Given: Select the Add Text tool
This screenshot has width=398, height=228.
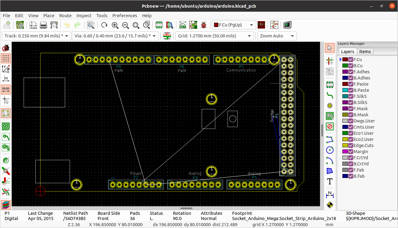Looking at the screenshot, I should [330, 181].
